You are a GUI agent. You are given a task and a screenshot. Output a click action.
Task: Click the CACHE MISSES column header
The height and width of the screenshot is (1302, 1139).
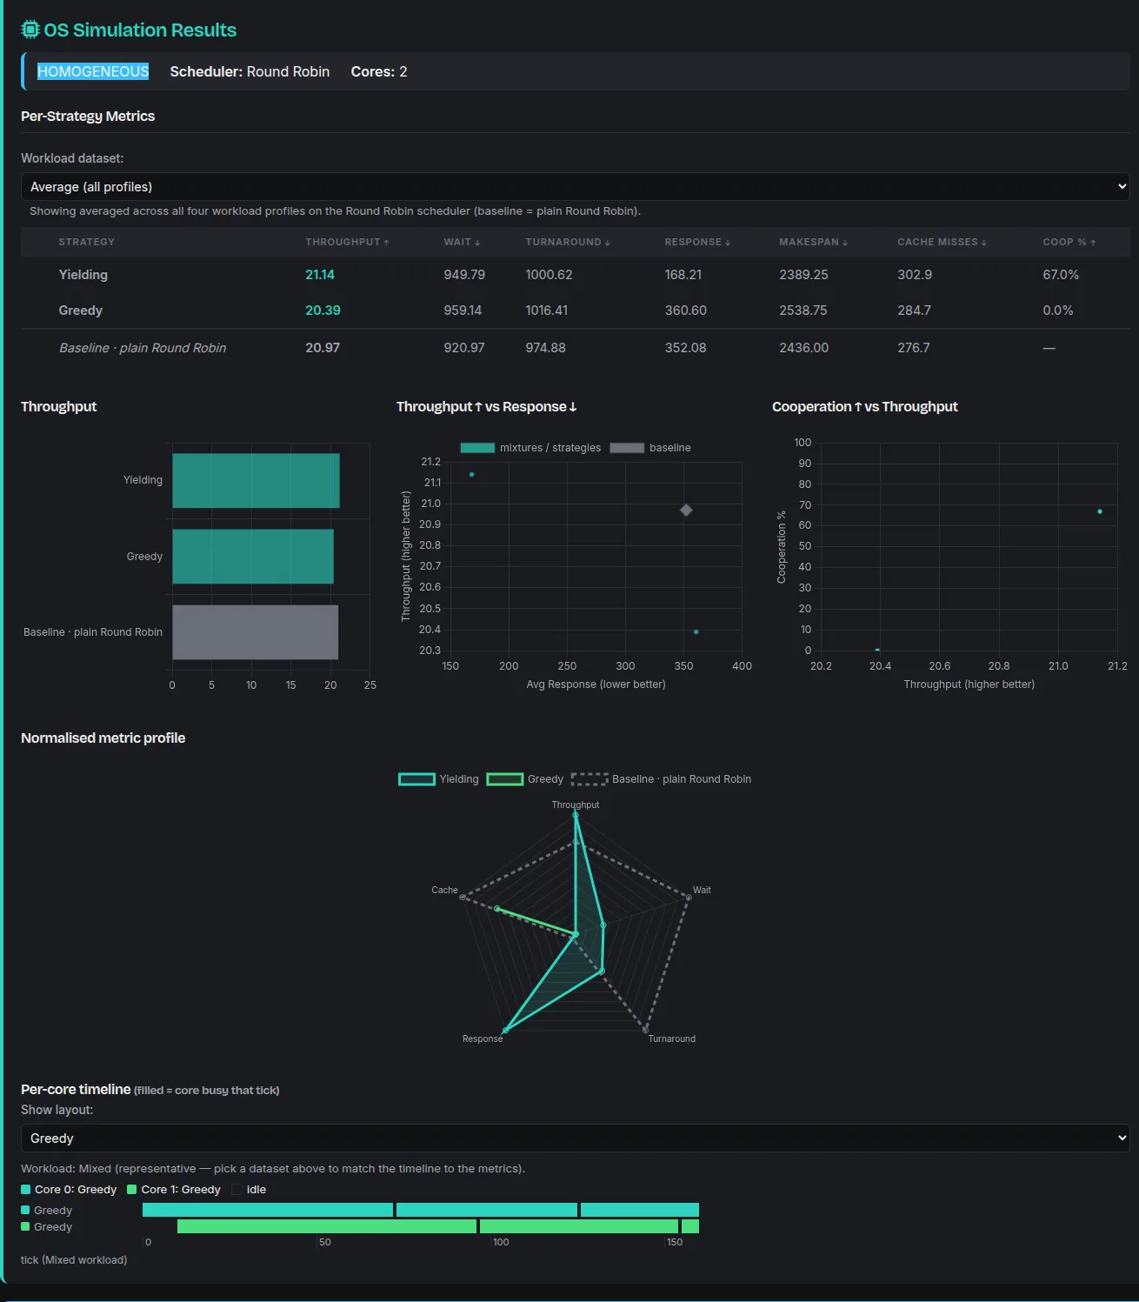942,242
